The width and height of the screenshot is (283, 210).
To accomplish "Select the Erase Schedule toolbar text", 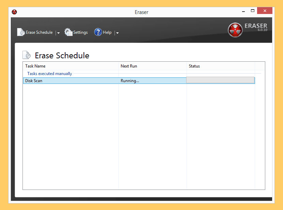I will pos(39,32).
